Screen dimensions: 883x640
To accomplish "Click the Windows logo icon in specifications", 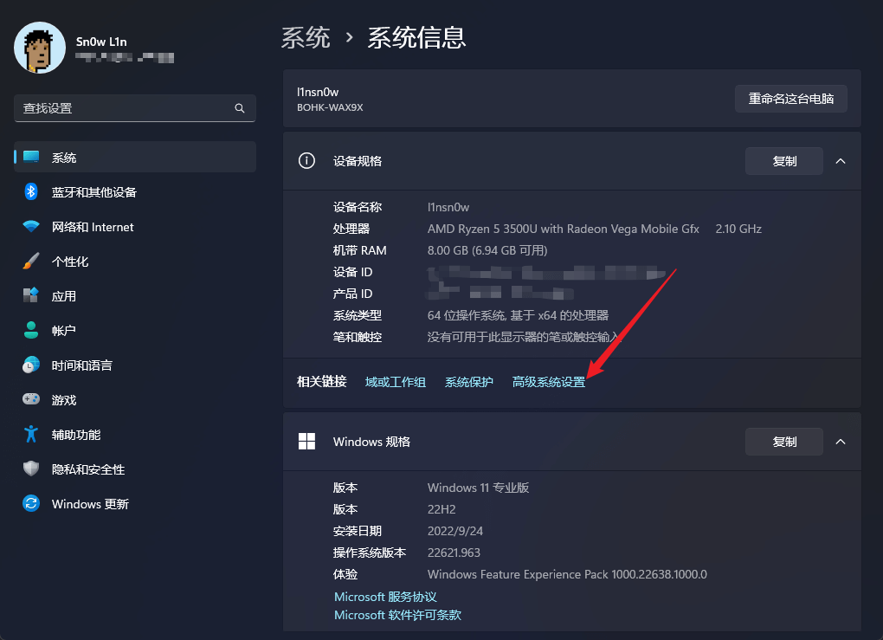I will [x=306, y=441].
